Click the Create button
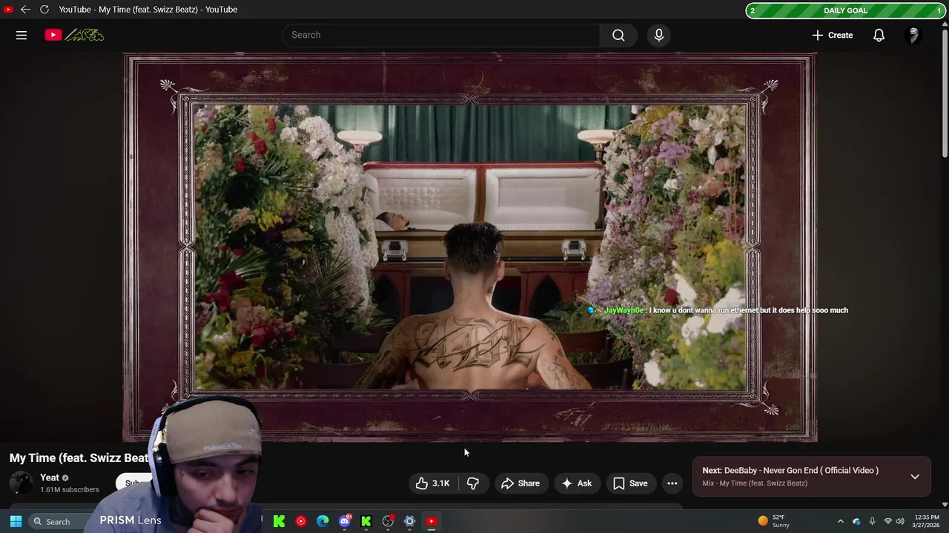949x533 pixels. [x=833, y=35]
